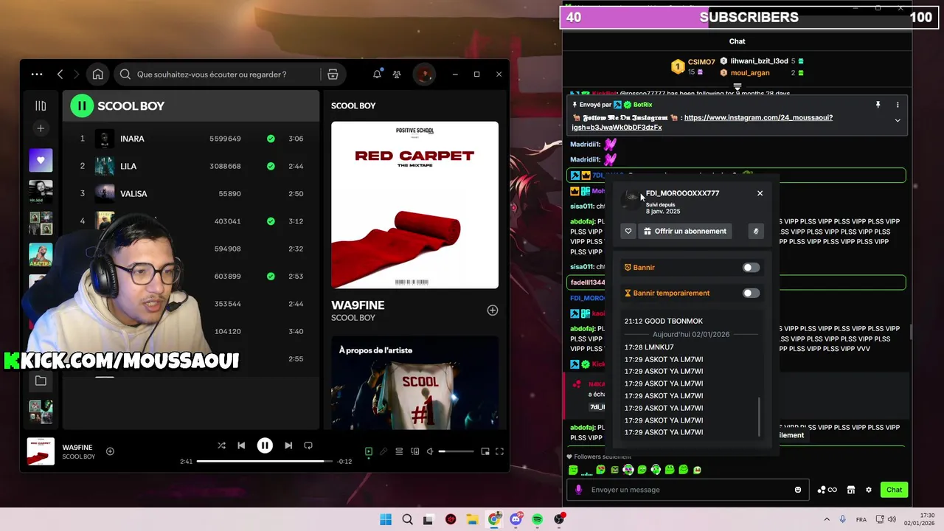
Task: Pause SCOOL BOY with green header button
Action: (82, 105)
